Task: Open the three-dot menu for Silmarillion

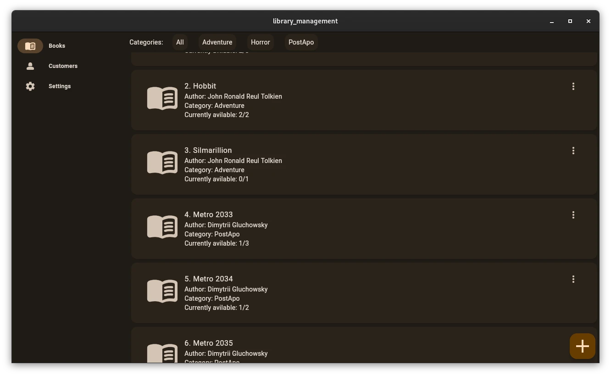Action: click(573, 151)
